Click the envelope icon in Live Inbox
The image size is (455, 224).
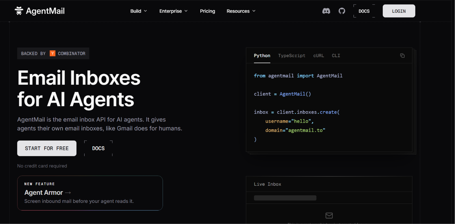click(x=329, y=216)
